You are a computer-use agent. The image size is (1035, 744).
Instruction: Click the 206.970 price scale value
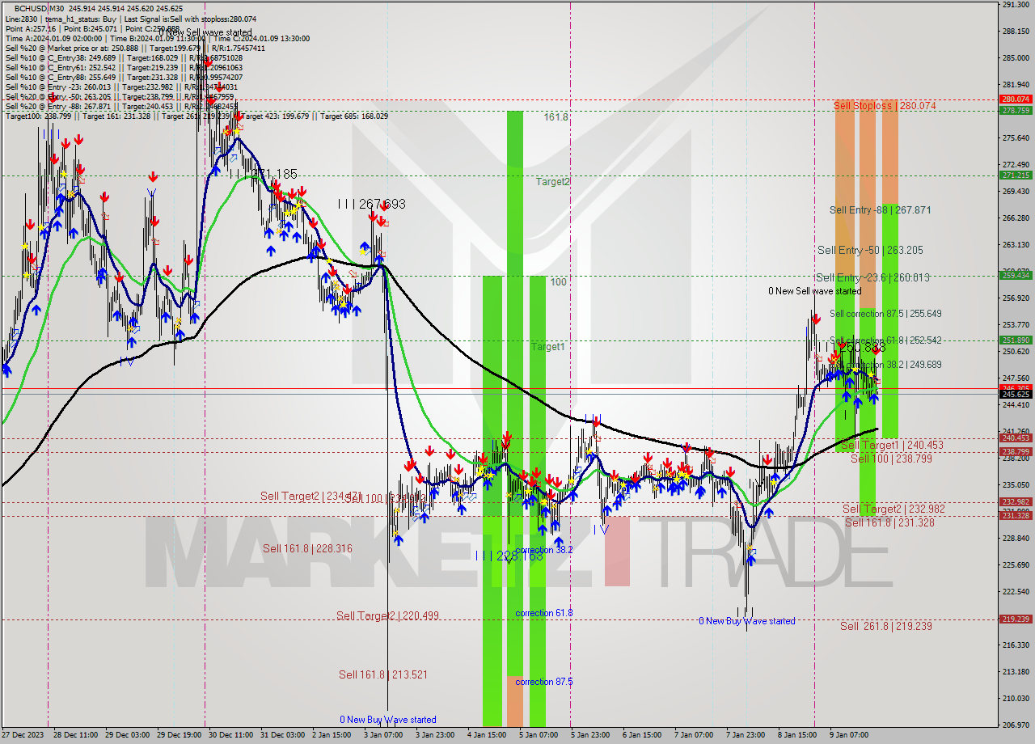[x=1015, y=725]
